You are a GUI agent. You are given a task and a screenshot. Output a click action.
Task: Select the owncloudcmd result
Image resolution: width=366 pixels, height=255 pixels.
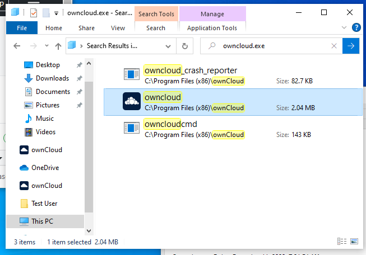point(233,129)
